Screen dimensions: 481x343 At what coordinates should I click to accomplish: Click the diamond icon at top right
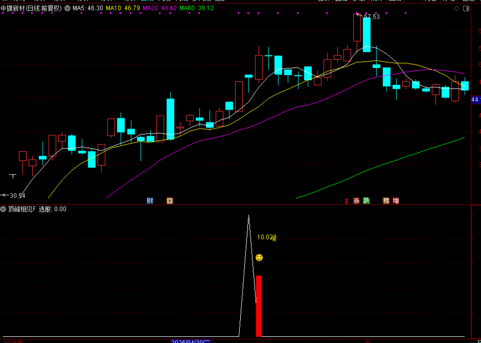(x=456, y=8)
